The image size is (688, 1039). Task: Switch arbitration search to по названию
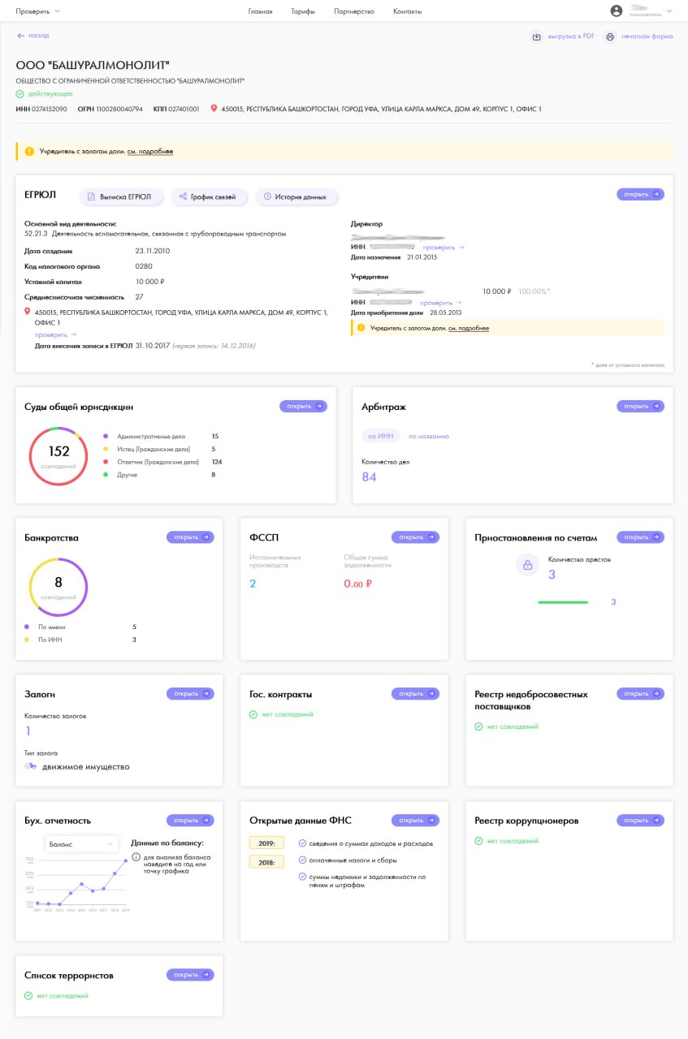click(x=428, y=436)
